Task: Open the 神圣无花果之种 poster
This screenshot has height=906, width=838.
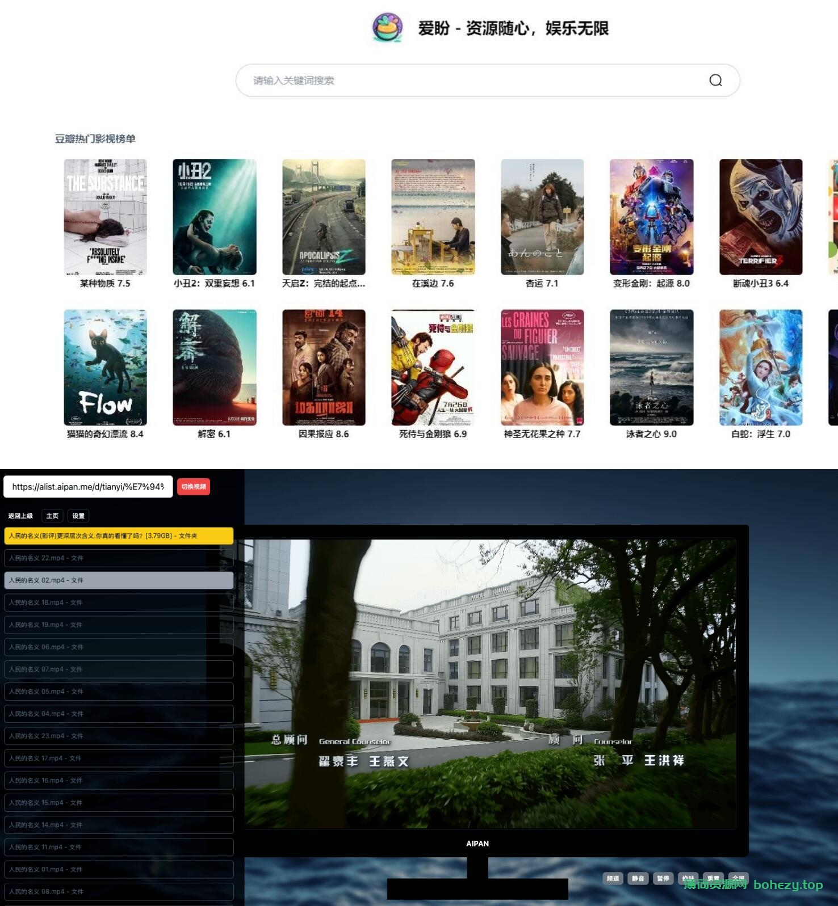Action: point(542,367)
